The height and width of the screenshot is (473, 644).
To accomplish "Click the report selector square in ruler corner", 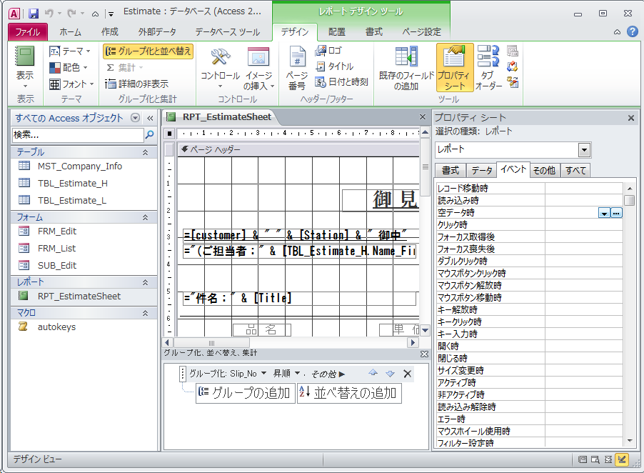I will pyautogui.click(x=169, y=133).
